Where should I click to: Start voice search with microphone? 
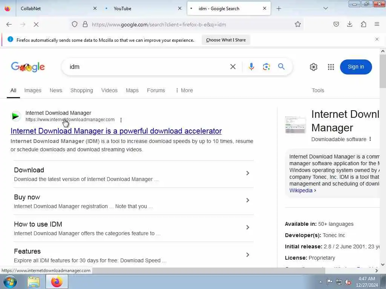click(x=251, y=67)
